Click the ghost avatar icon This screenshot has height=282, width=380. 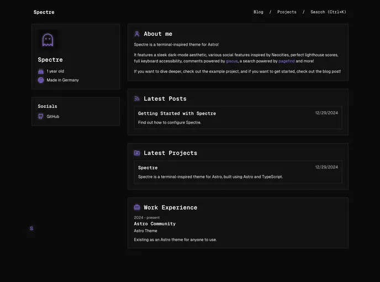tap(47, 40)
